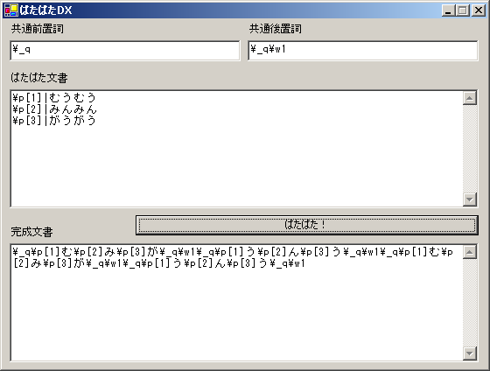Viewport: 490px width, 371px height.
Task: Minimize the ぱたぱたDX window
Action: 448,10
